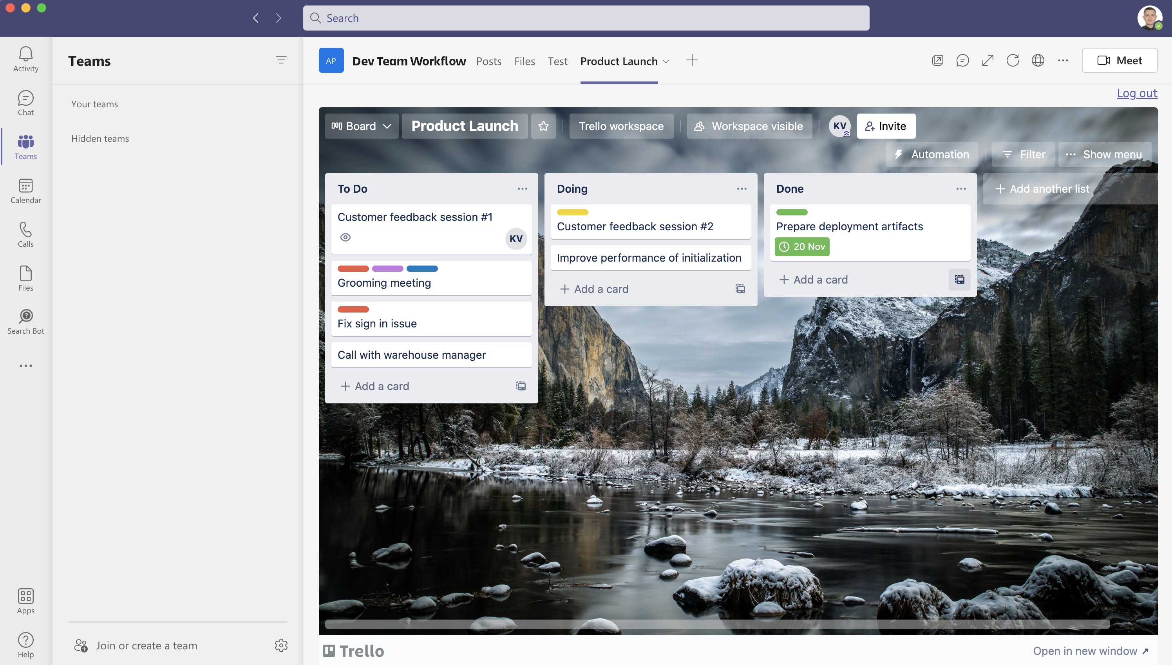Click the refresh icon in top navigation
Image resolution: width=1172 pixels, height=665 pixels.
pyautogui.click(x=1013, y=60)
